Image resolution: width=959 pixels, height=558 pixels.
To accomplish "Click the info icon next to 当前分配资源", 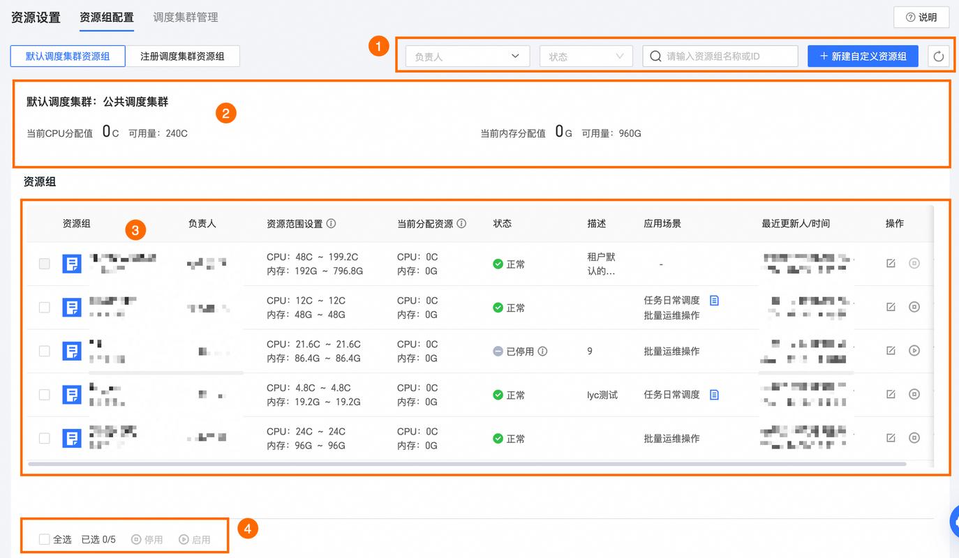I will coord(461,224).
